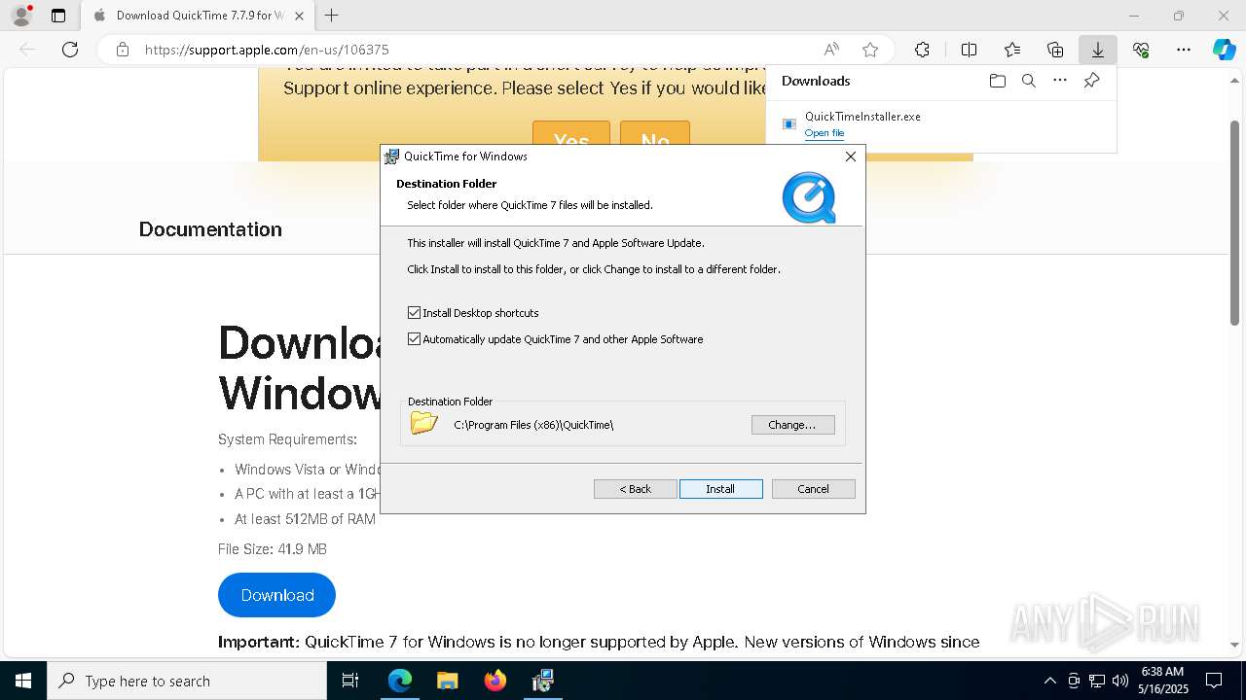Click the destination folder icon
Screen dimensions: 1246x700
424,423
